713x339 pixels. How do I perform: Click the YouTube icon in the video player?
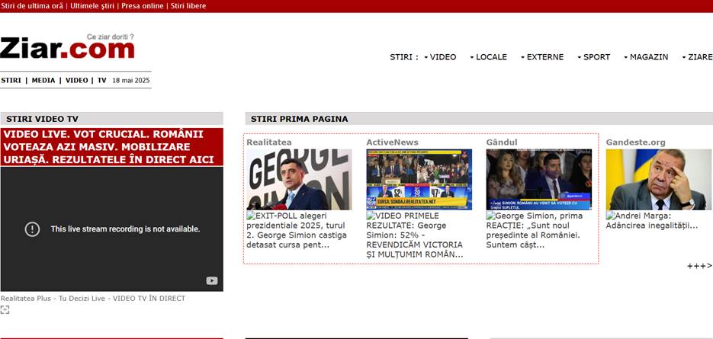click(x=212, y=281)
